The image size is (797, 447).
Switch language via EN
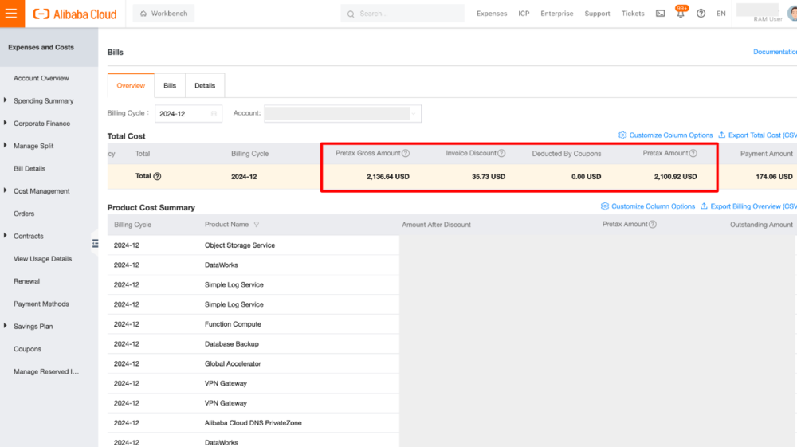point(720,14)
